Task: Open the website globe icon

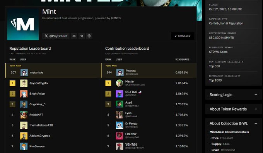Action: coord(89,36)
